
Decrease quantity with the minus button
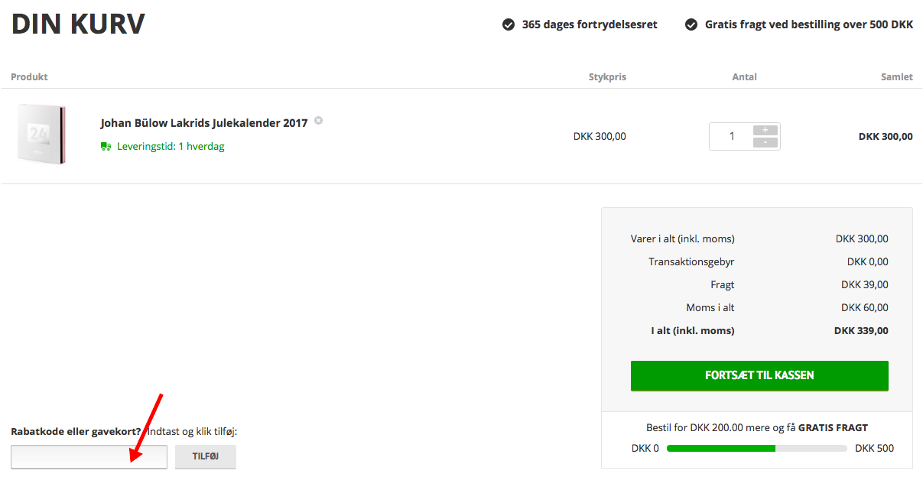coord(765,142)
